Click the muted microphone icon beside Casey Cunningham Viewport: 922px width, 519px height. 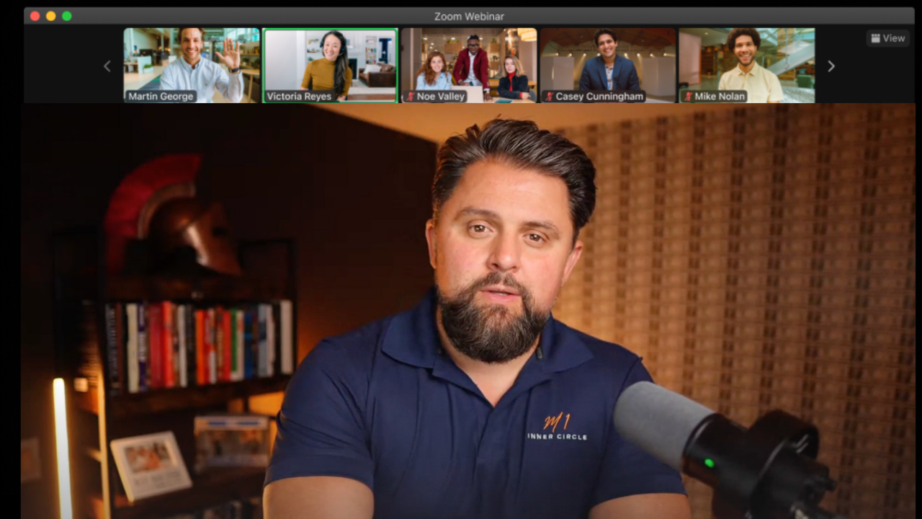(549, 96)
